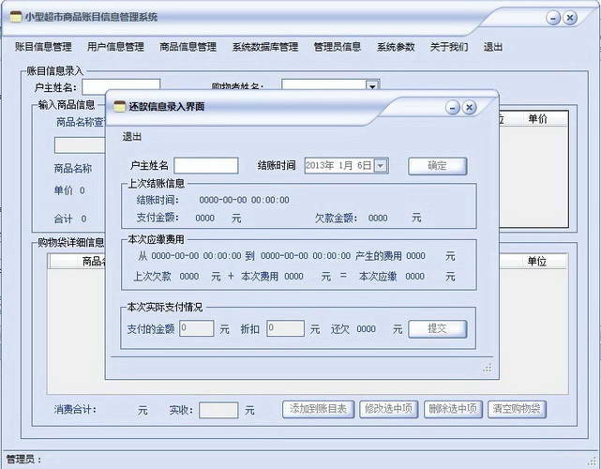Screen dimensions: 601x469
Task: Click the 本次实际支付情况 group label
Action: [x=165, y=307]
